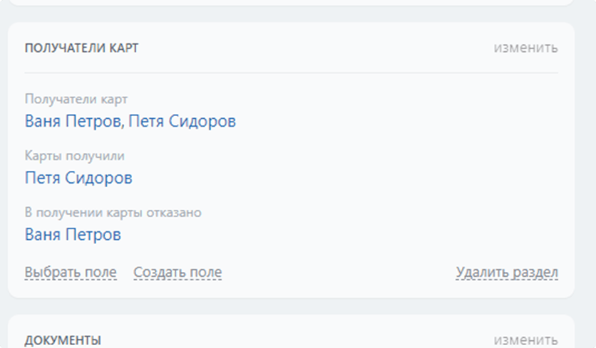The width and height of the screenshot is (596, 348).
Task: Click "Ваня Петров" under В получении карты отказано
Action: point(73,234)
